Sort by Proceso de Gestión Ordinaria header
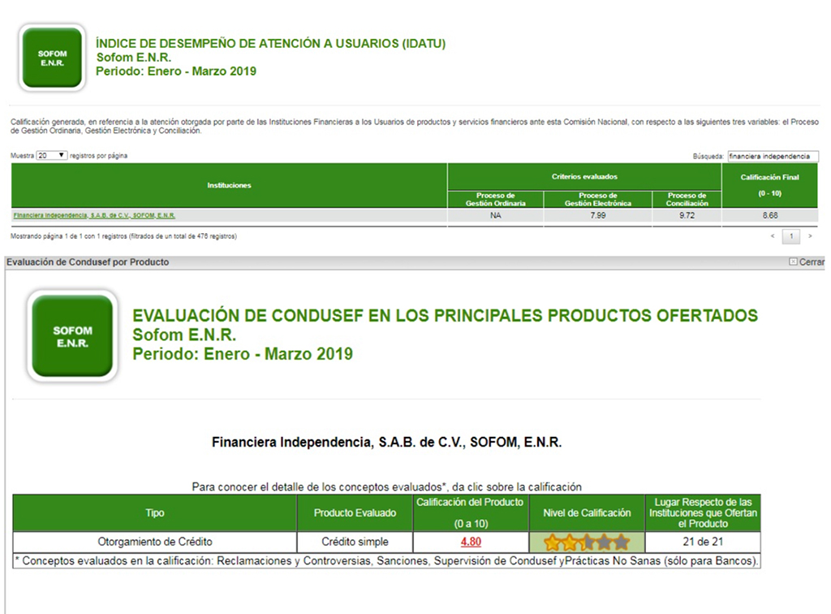Screen dimensions: 831x614 pyautogui.click(x=496, y=199)
